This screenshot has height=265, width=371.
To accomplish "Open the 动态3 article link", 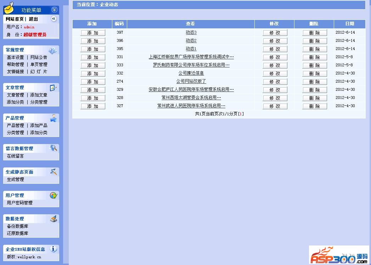I will (x=191, y=32).
